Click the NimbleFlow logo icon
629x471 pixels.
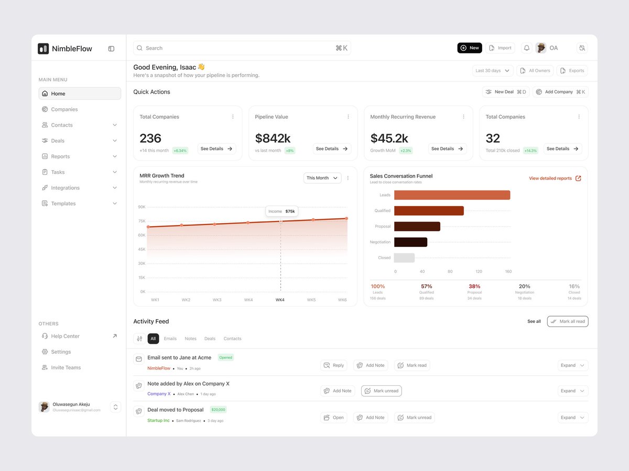(43, 49)
